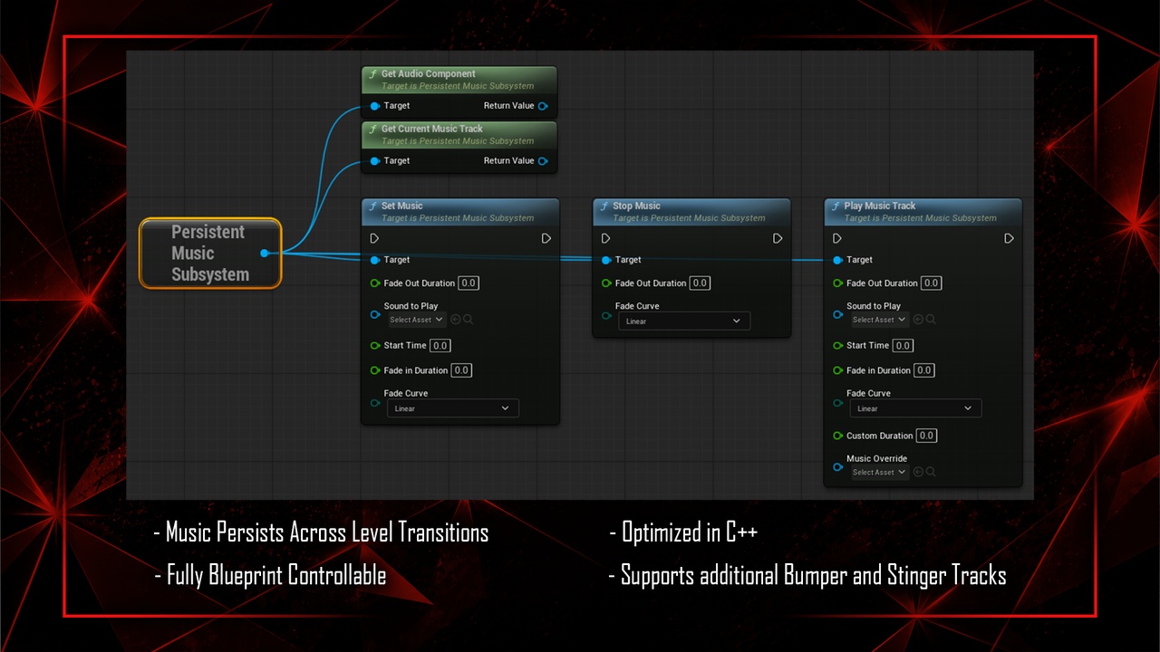
Task: Select the Persistent Music Subsystem node
Action: pos(210,254)
